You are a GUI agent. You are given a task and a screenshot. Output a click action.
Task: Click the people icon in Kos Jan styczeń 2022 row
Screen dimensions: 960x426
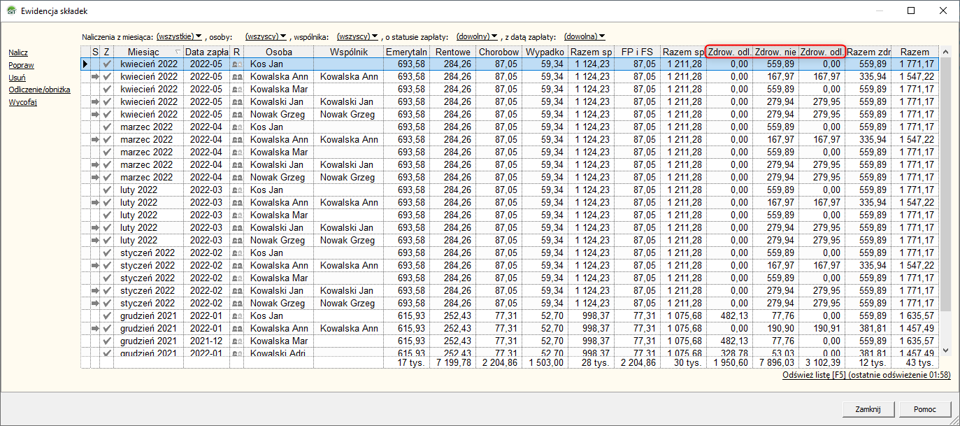[x=237, y=253]
